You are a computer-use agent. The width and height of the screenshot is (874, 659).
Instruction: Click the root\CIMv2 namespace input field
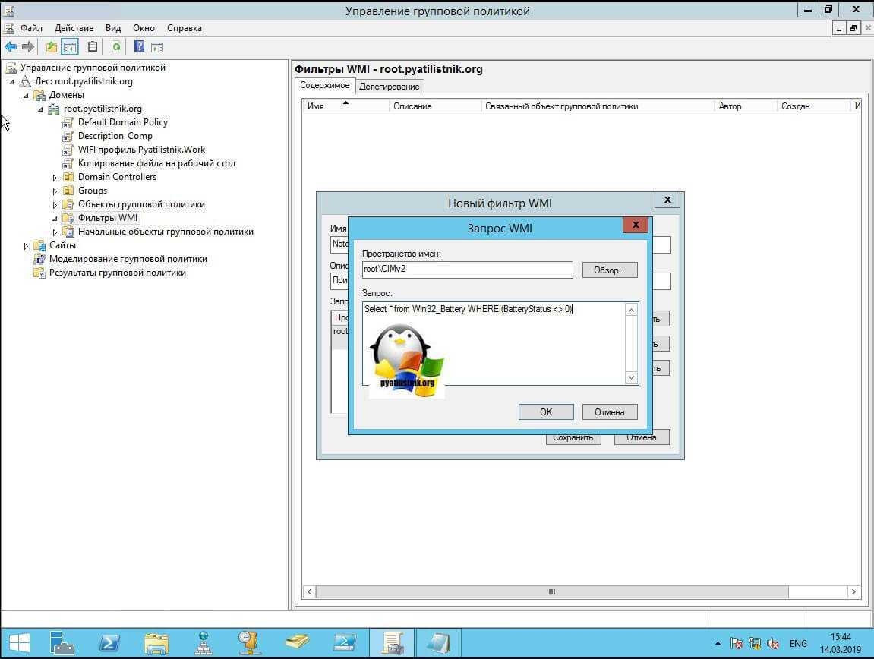[467, 270]
